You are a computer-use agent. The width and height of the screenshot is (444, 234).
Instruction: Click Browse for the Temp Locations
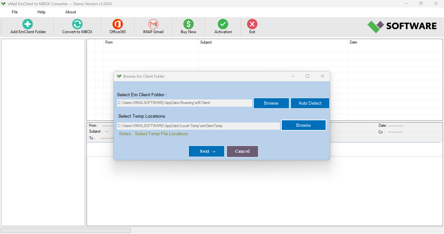[x=304, y=125]
